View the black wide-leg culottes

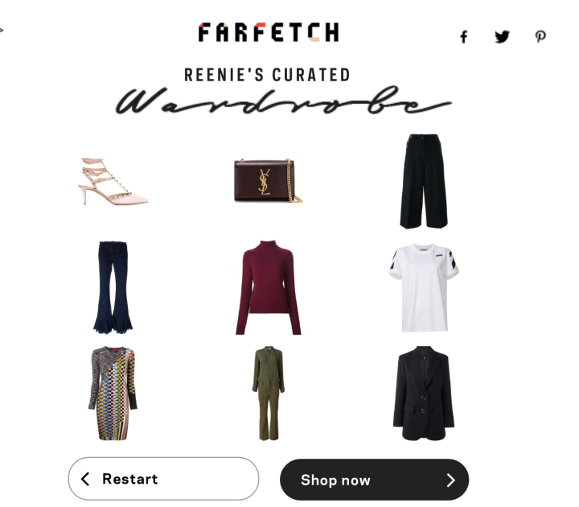coord(424,181)
